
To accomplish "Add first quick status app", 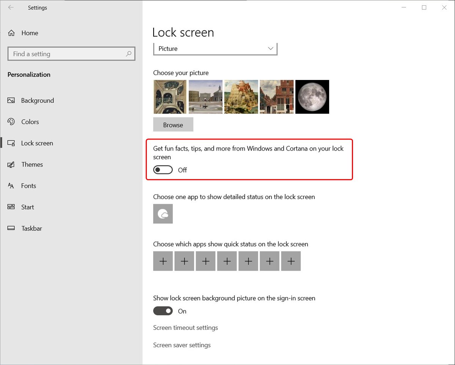I will [x=163, y=261].
